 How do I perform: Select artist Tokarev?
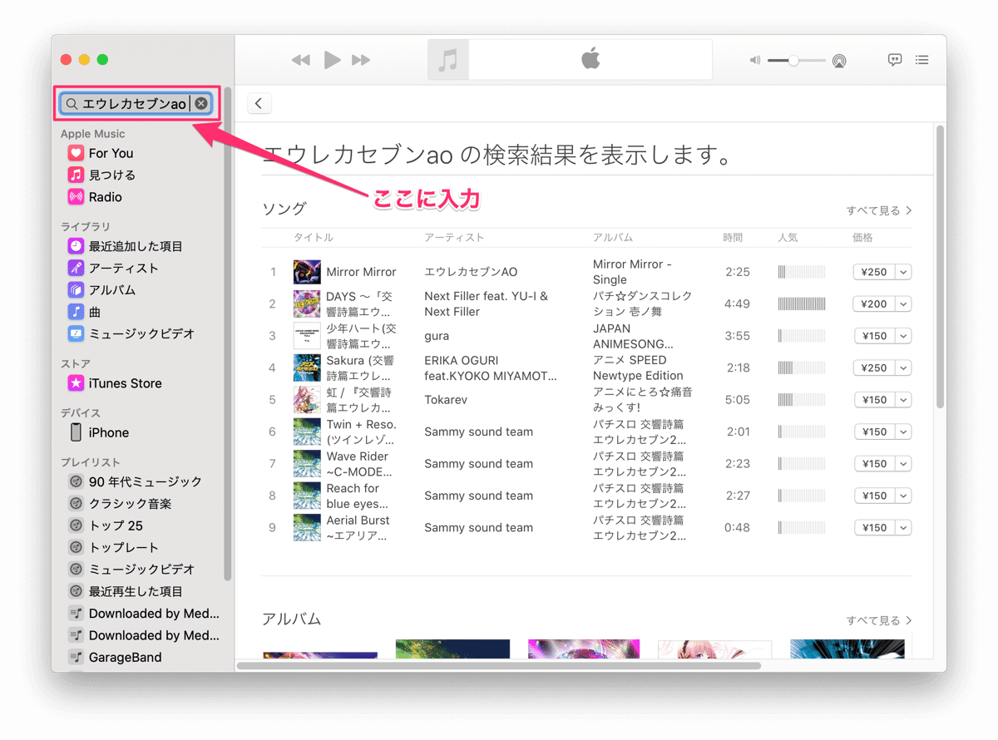coord(446,400)
